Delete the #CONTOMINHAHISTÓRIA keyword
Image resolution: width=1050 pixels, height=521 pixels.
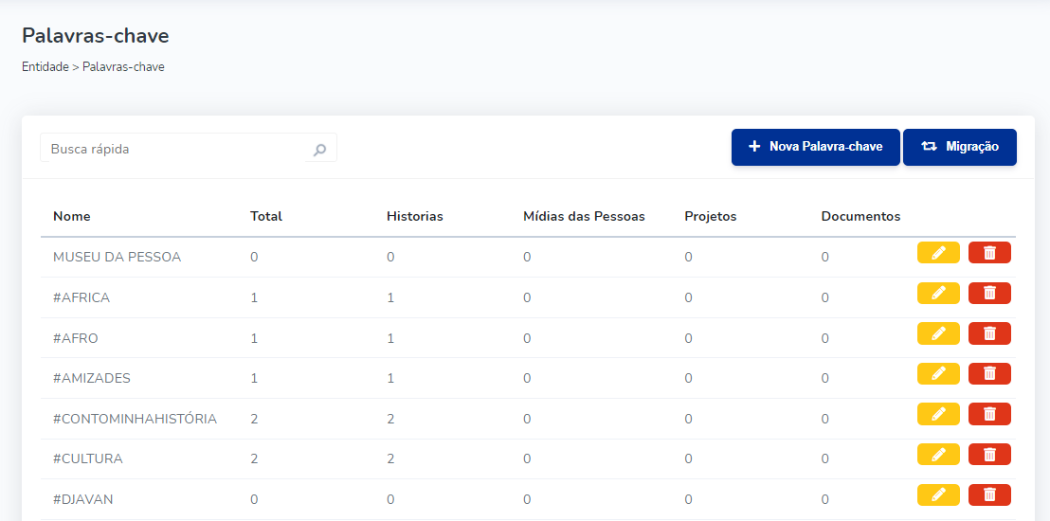(x=989, y=414)
